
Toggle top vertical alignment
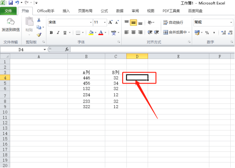[127, 22]
